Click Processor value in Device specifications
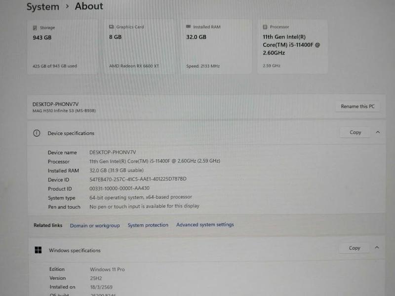 pyautogui.click(x=155, y=161)
